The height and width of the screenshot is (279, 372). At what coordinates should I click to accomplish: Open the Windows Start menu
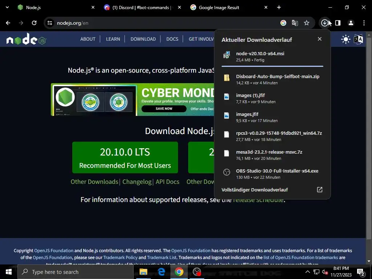click(9, 272)
